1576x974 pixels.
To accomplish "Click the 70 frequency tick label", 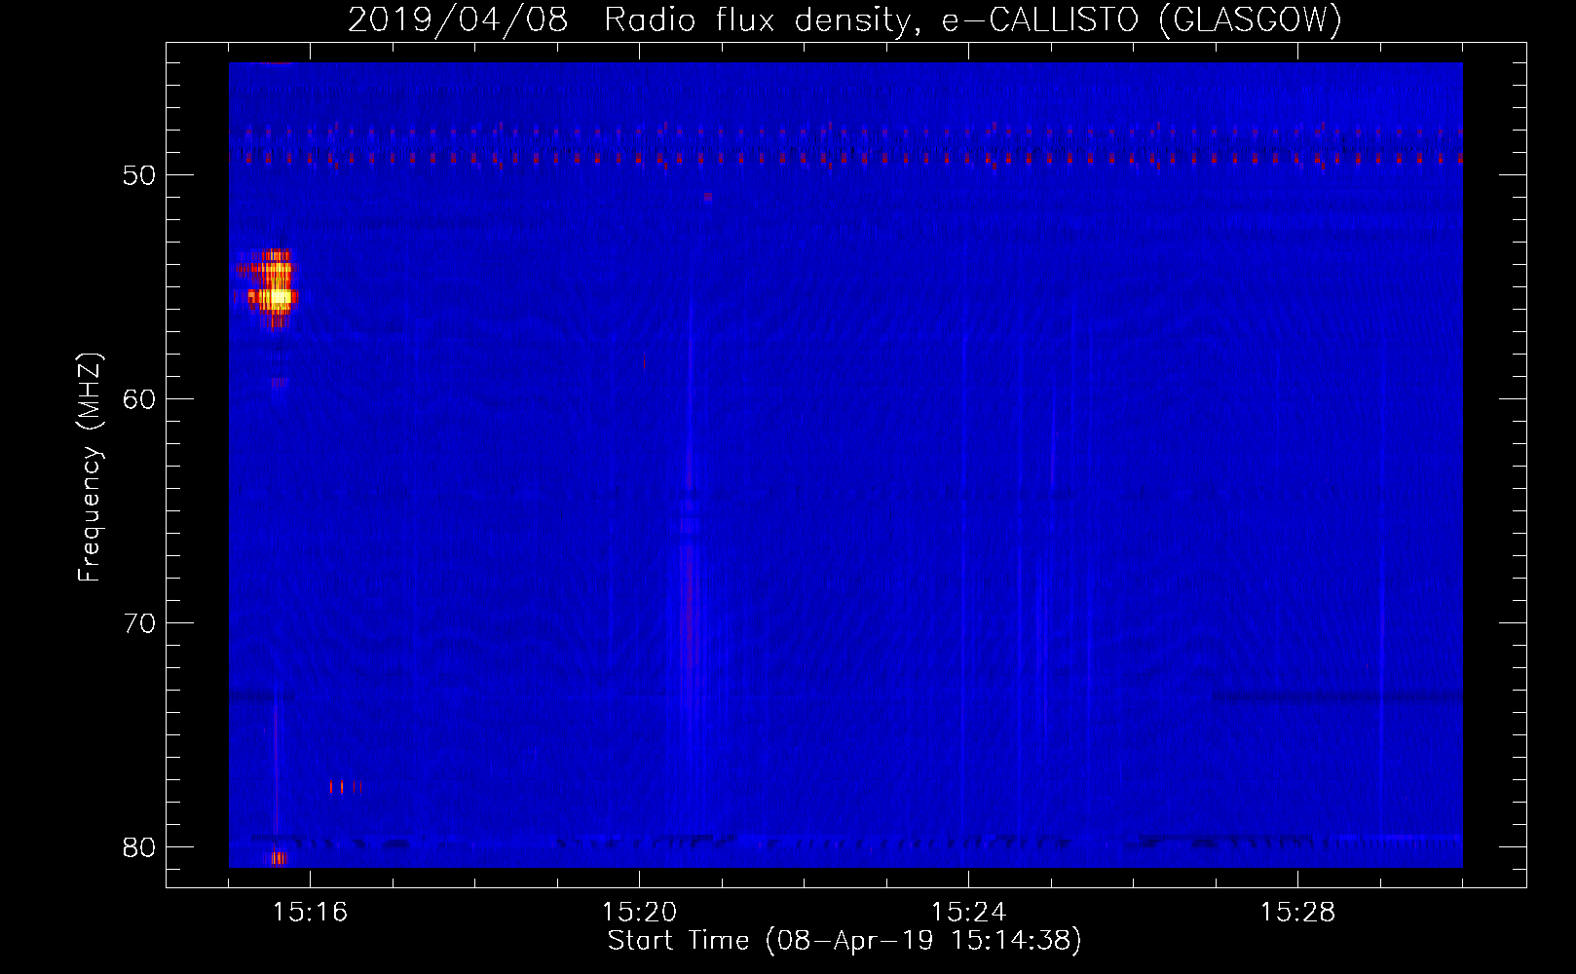I will 139,623.
